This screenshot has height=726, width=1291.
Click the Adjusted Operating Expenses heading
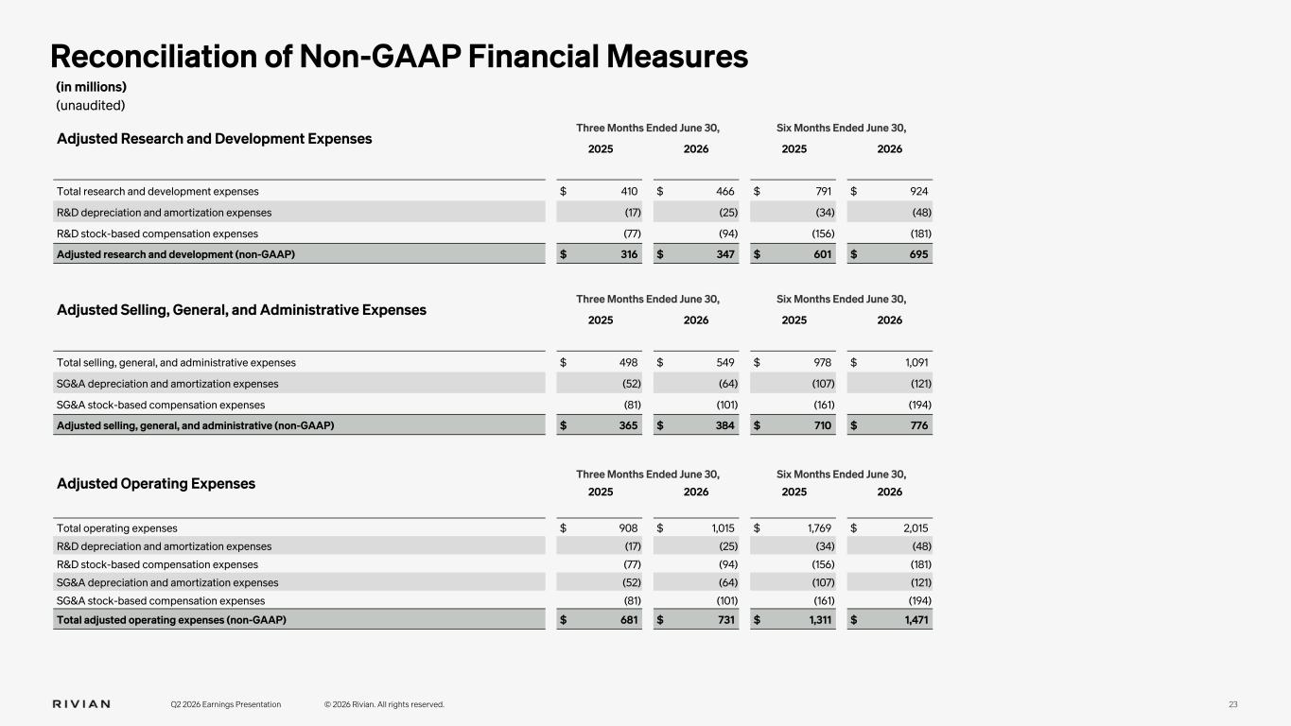point(156,484)
